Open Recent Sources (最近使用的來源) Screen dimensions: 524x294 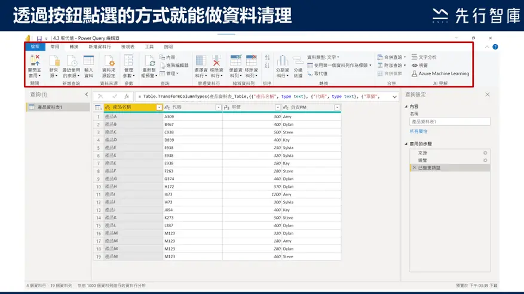pyautogui.click(x=71, y=66)
